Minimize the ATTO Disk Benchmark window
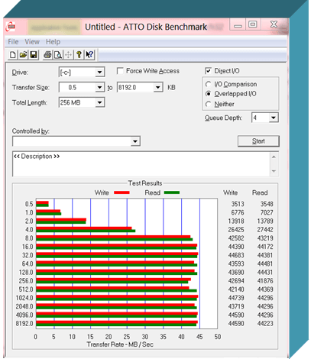The image size is (311, 362). tap(238, 24)
